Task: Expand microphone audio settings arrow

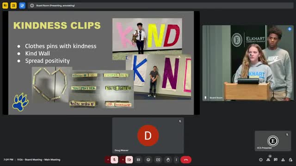Action: click(108, 160)
